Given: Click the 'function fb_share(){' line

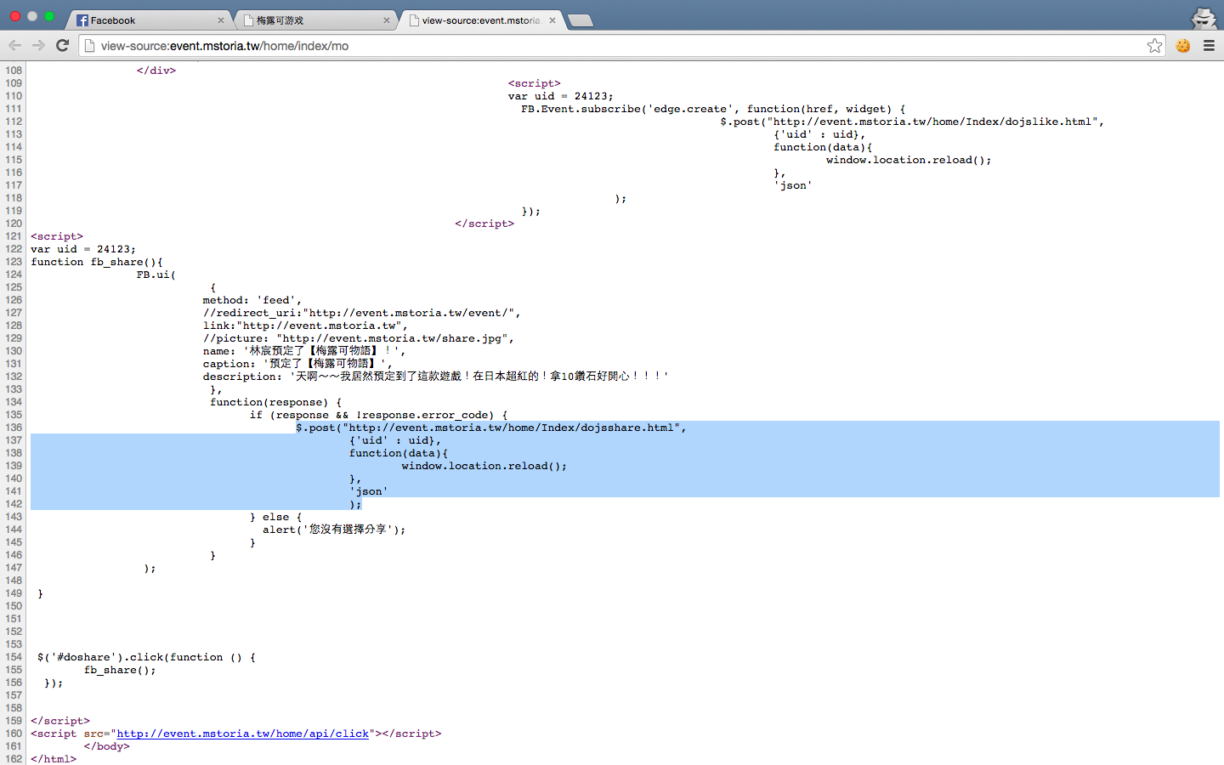Looking at the screenshot, I should pos(97,262).
